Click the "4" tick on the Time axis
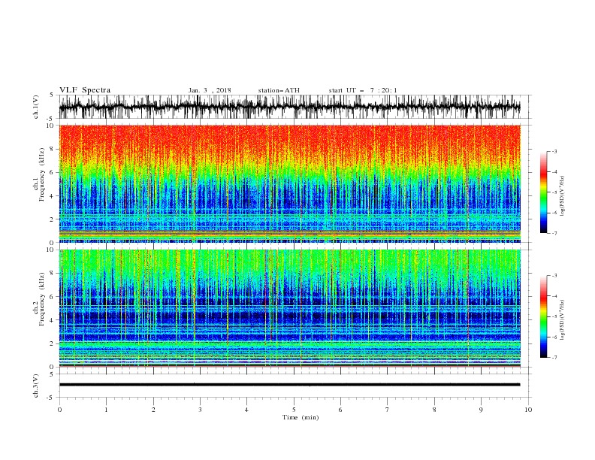This screenshot has height=460, width=595. click(246, 410)
